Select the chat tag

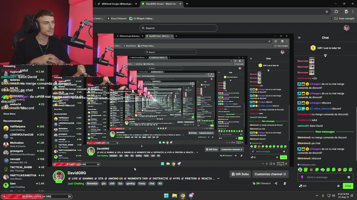pos(152,184)
